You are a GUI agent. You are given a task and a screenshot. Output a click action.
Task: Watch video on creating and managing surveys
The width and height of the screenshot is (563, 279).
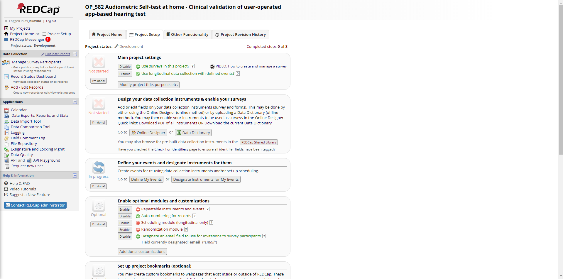[x=251, y=66]
